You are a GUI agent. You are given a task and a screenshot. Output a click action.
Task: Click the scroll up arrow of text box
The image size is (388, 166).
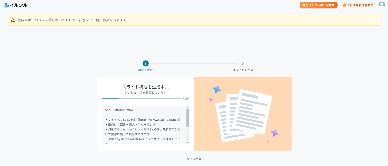(188, 107)
